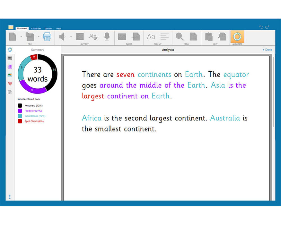
Task: Click the magnifying glass Zoom icon
Action: (x=180, y=37)
